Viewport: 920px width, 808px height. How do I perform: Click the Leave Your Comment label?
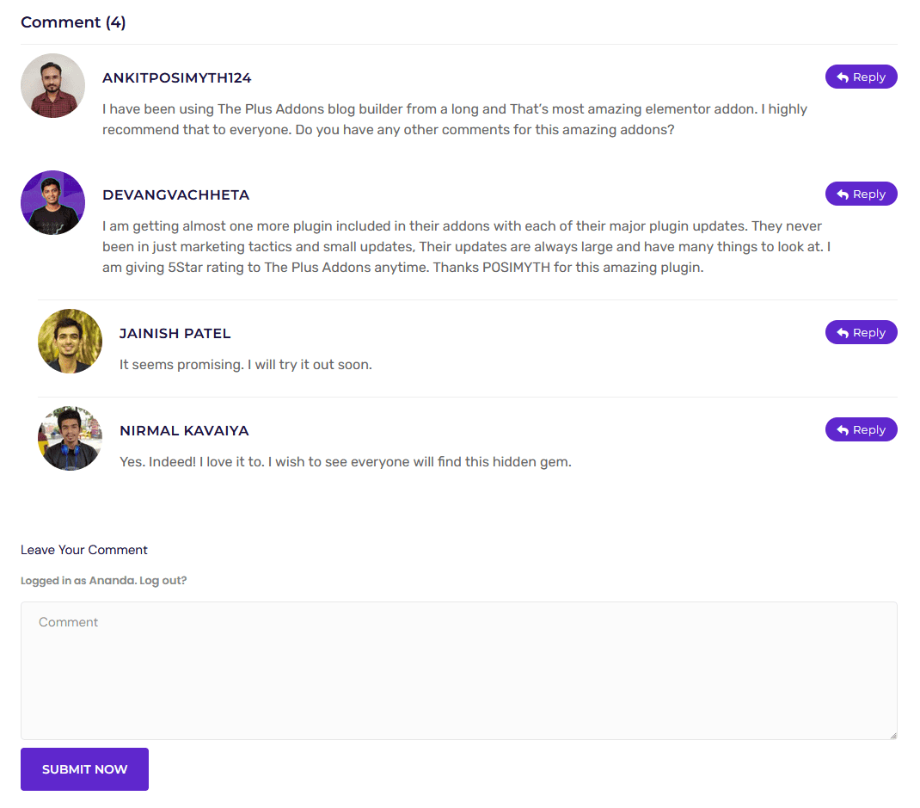coord(83,549)
